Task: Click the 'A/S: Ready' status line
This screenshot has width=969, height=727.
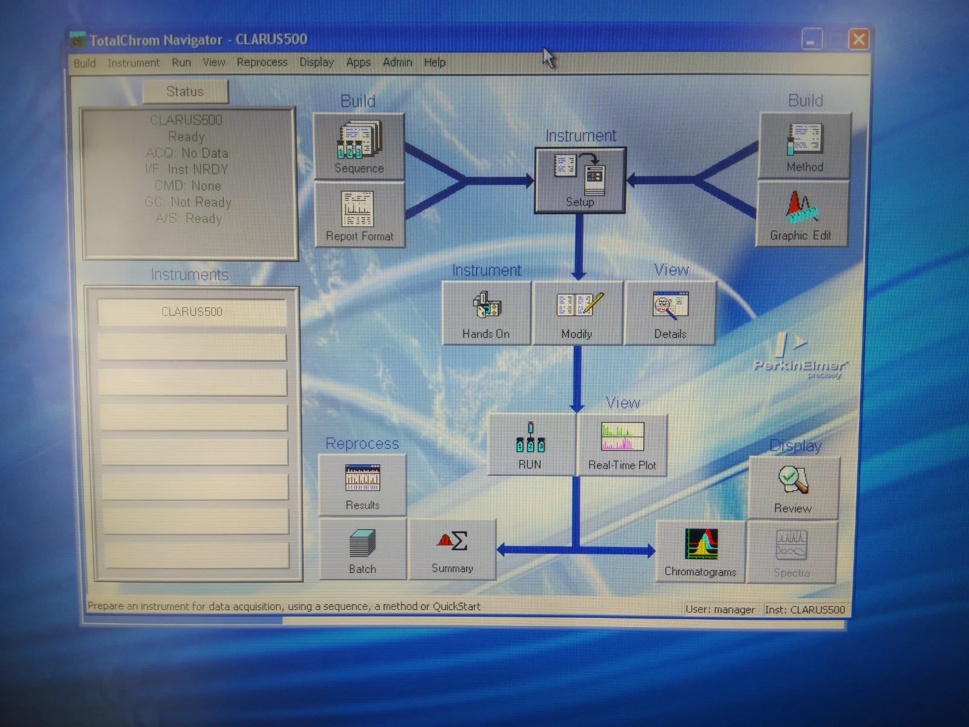Action: coord(188,219)
